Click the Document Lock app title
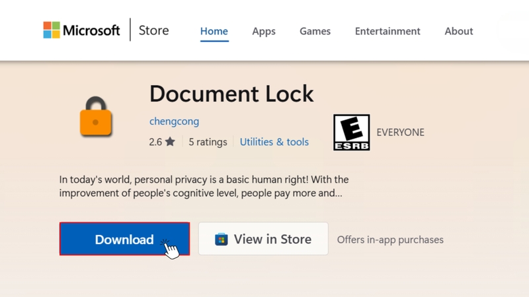The image size is (529, 297). tap(231, 94)
